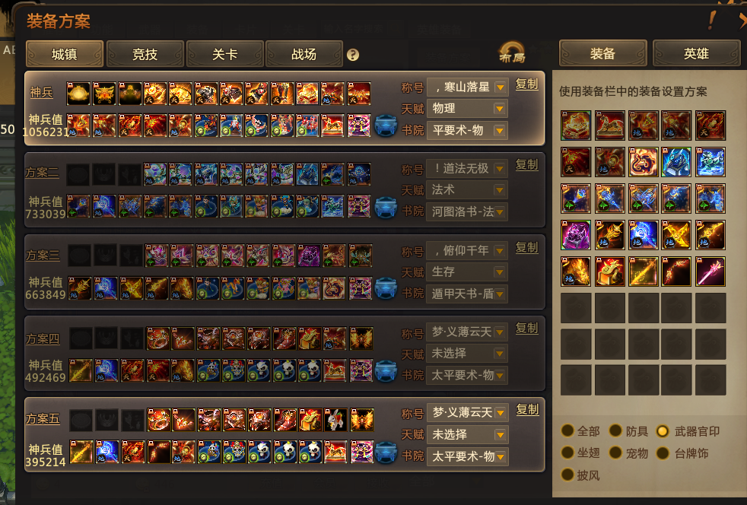Select the 全部 filter radio button
The height and width of the screenshot is (505, 747).
[x=567, y=430]
